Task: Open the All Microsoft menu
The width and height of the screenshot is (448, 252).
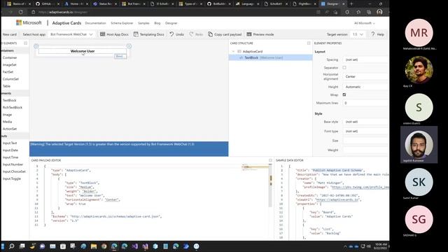Action: click(364, 23)
